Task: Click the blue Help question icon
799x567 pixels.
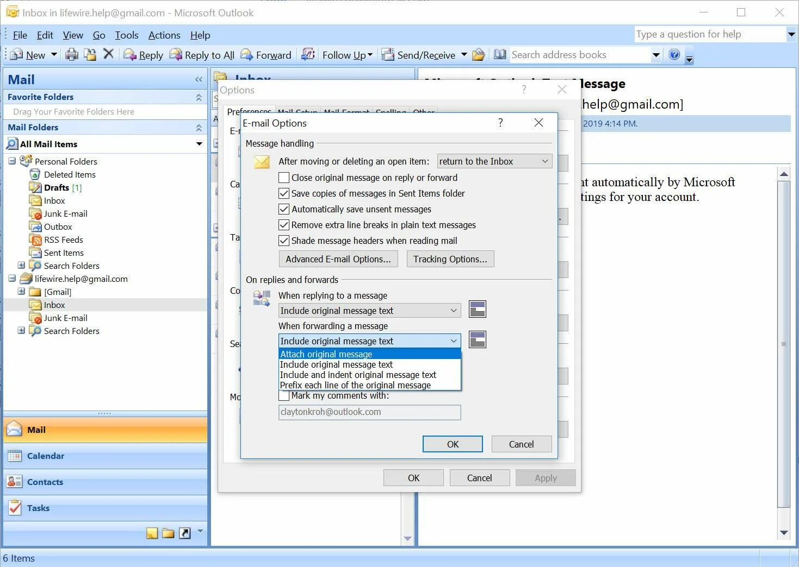Action: pyautogui.click(x=674, y=54)
